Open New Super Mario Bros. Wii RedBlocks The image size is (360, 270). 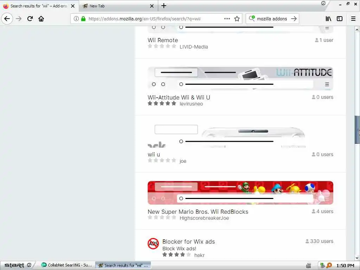[x=198, y=212]
